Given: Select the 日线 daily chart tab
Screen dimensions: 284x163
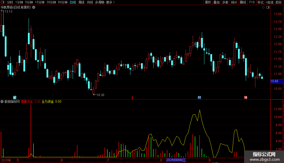Looking at the screenshot, I should (x=73, y=2).
